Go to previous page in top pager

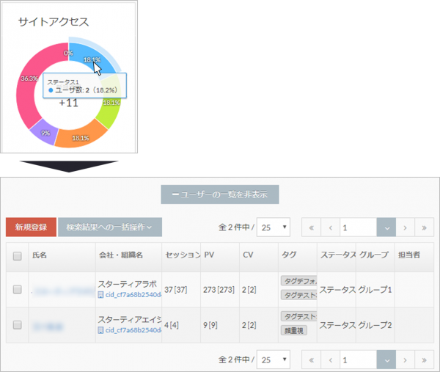[x=330, y=227]
